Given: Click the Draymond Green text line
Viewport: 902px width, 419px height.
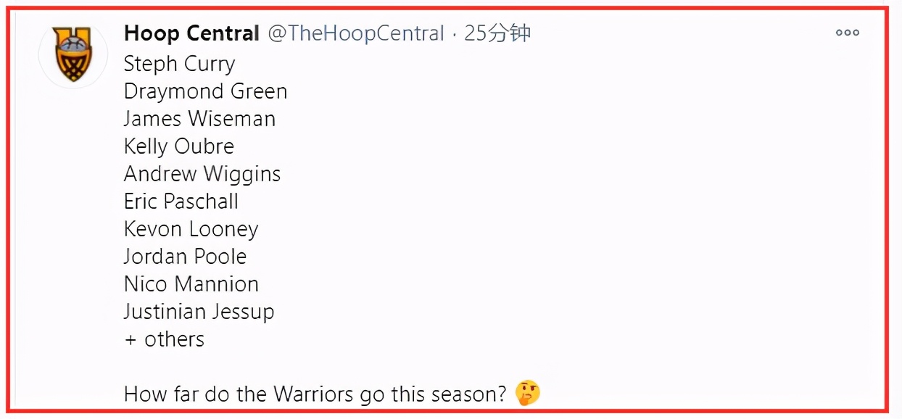Looking at the screenshot, I should 205,91.
